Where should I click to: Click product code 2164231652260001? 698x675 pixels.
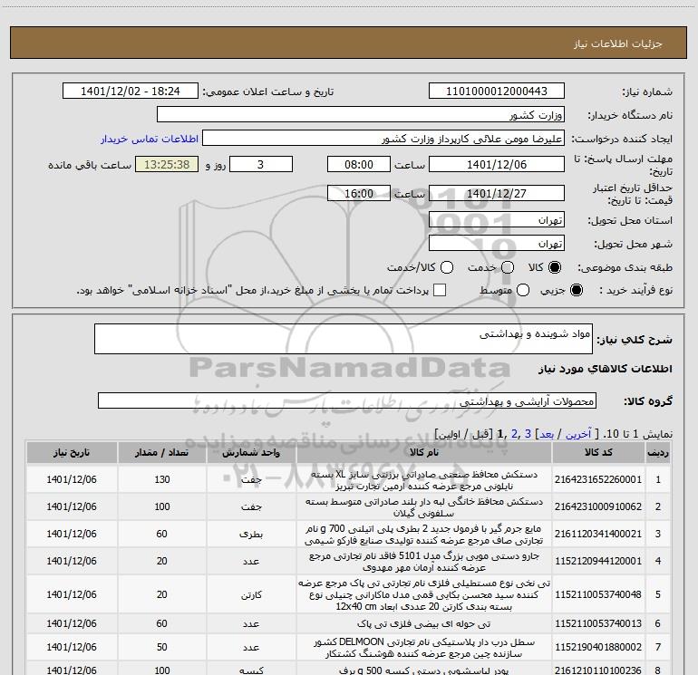[598, 479]
